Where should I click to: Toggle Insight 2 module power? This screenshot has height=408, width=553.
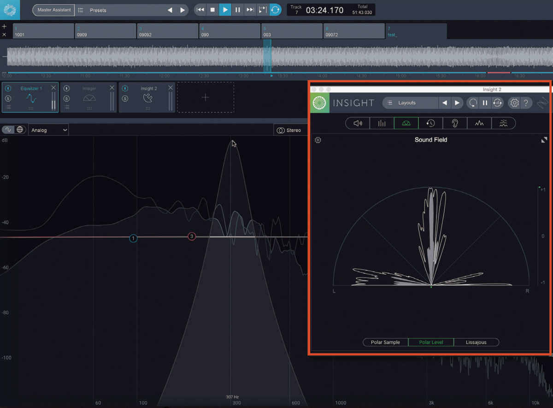(125, 88)
